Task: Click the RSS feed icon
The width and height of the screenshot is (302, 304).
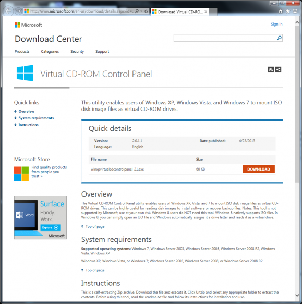Action: 271,69
